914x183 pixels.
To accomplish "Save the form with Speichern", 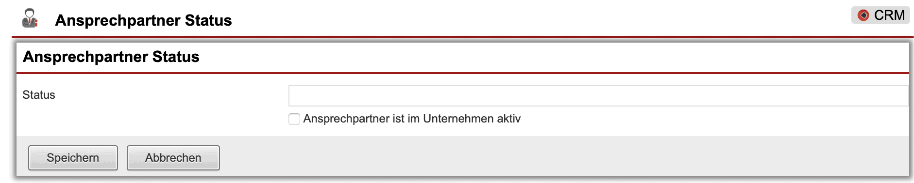I will (x=73, y=158).
